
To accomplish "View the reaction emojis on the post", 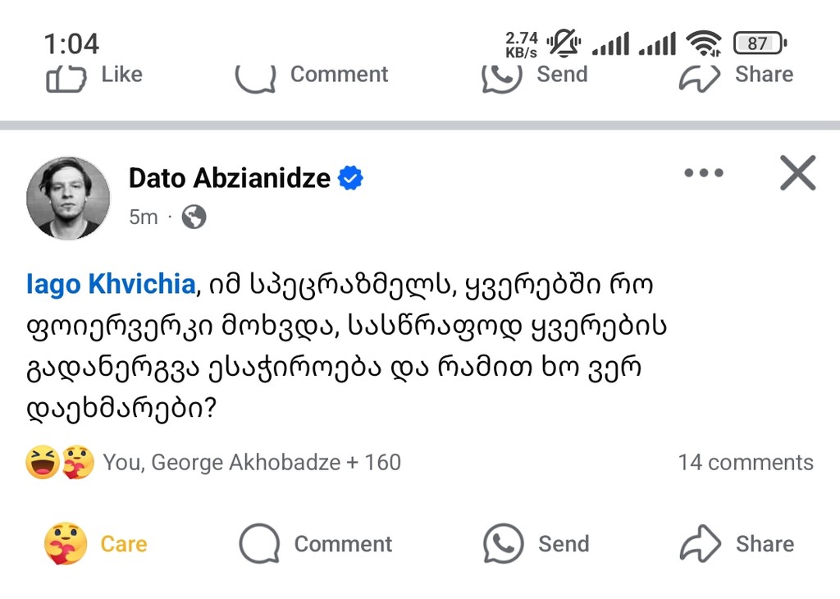I will [60, 463].
